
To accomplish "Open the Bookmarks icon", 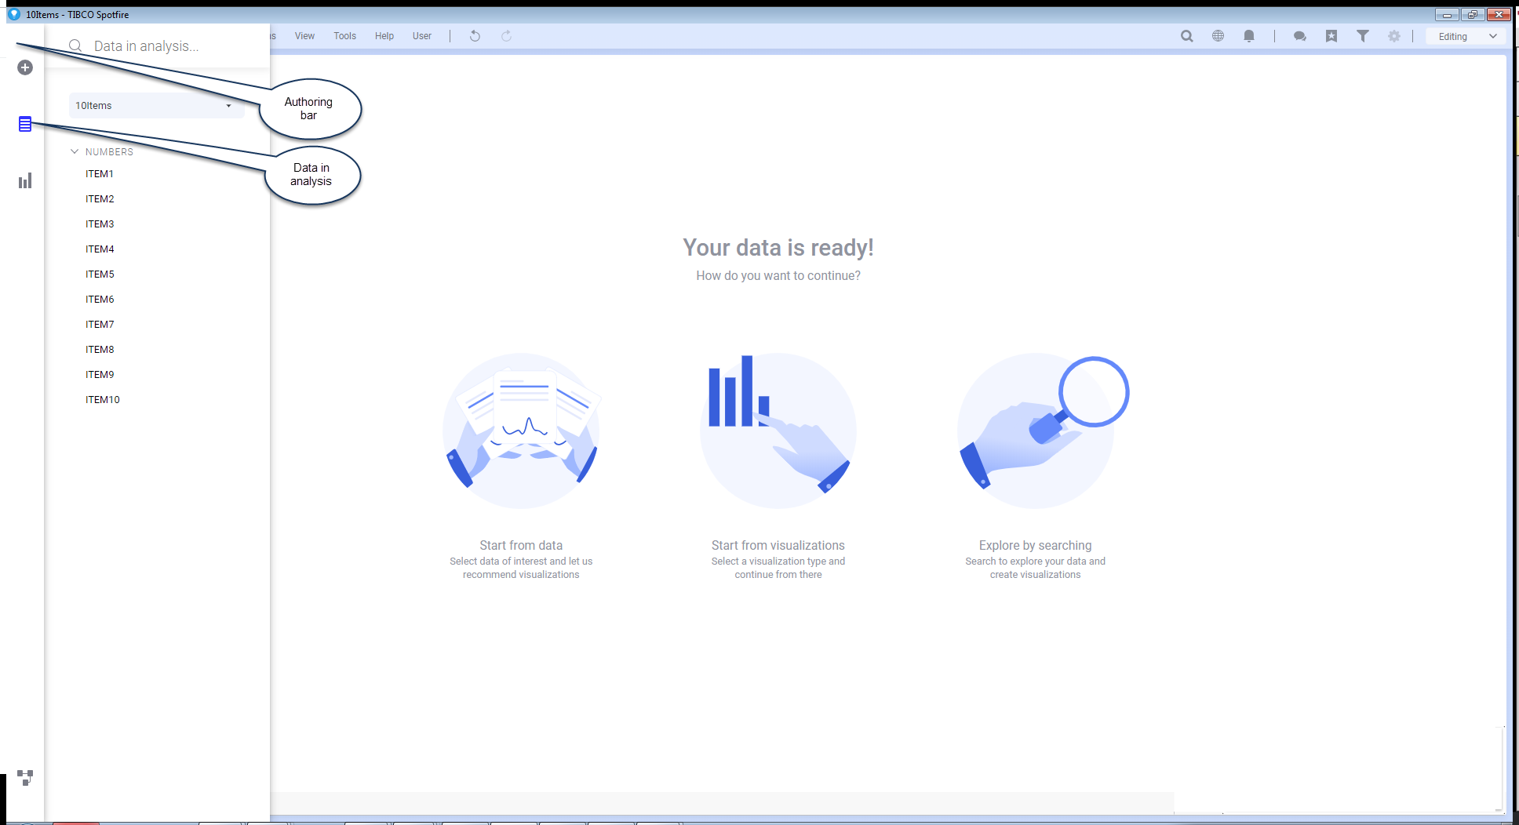I will (1331, 36).
